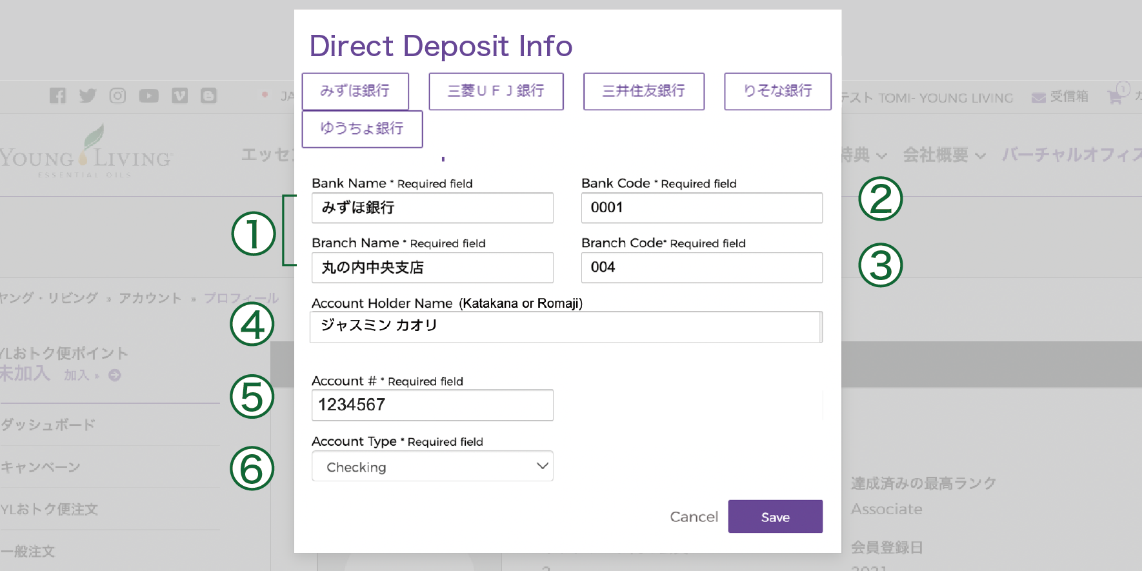Open the shopping cart icon
This screenshot has height=571, width=1142.
1114,97
